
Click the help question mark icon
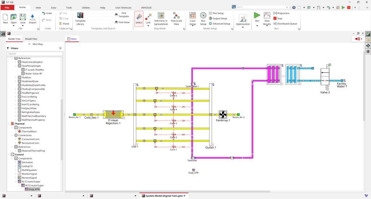click(x=294, y=7)
